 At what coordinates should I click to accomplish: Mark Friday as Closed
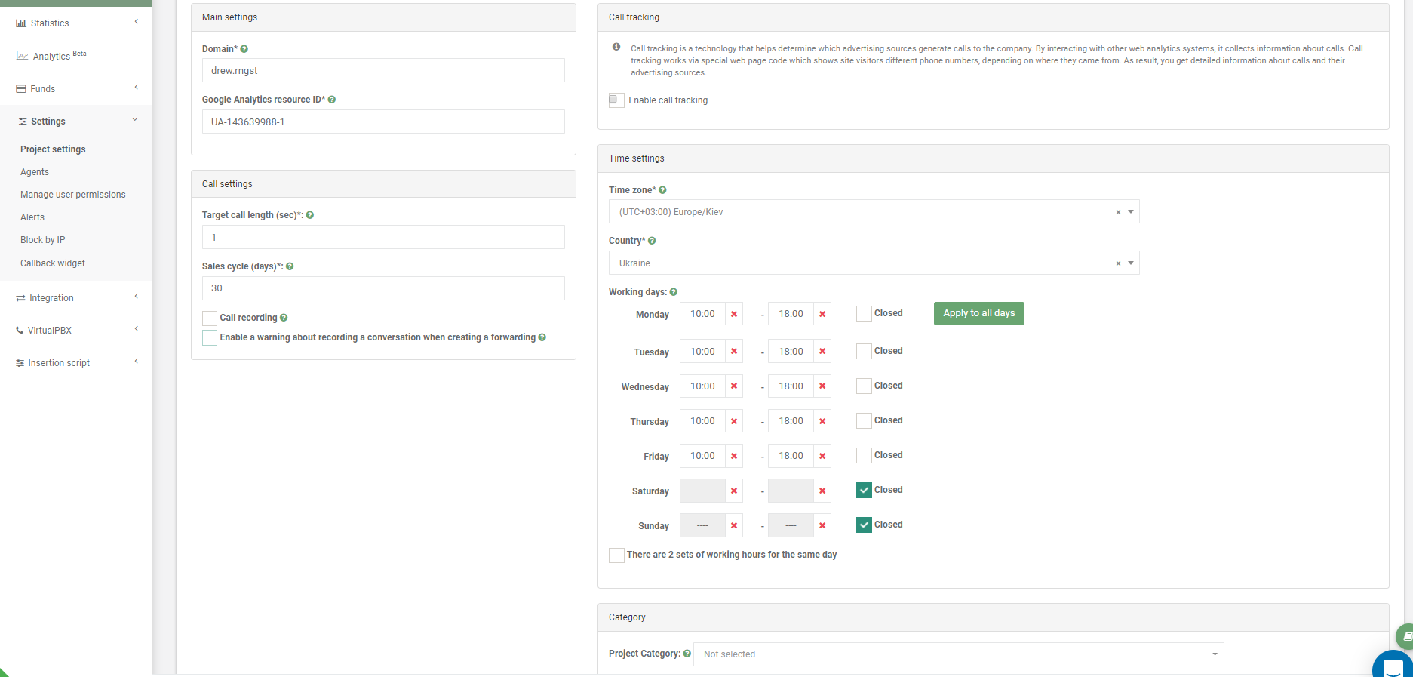click(864, 455)
